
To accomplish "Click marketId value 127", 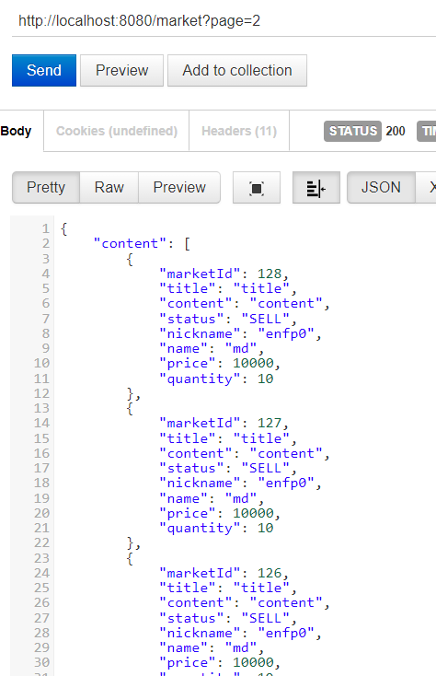I will tap(270, 423).
